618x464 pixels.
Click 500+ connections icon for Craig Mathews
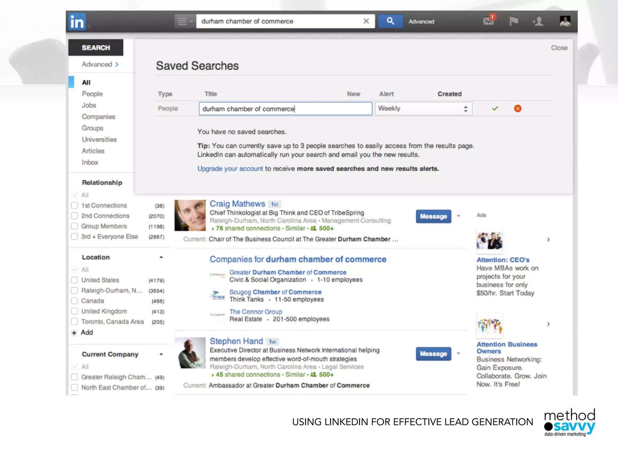click(x=314, y=228)
